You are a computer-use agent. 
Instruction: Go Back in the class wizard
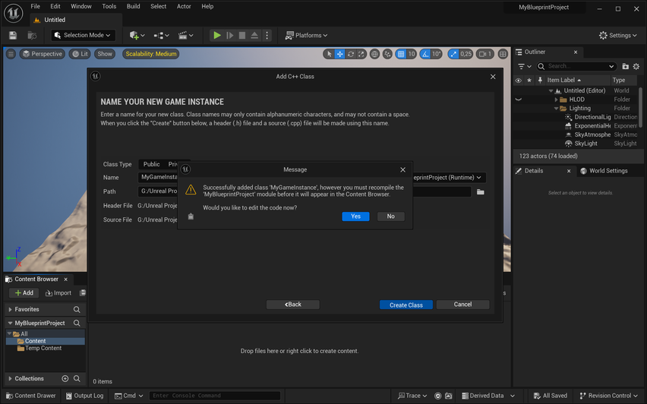pyautogui.click(x=293, y=305)
